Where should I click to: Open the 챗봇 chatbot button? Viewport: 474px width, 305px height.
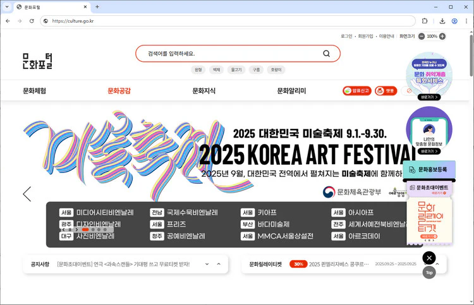pyautogui.click(x=386, y=90)
